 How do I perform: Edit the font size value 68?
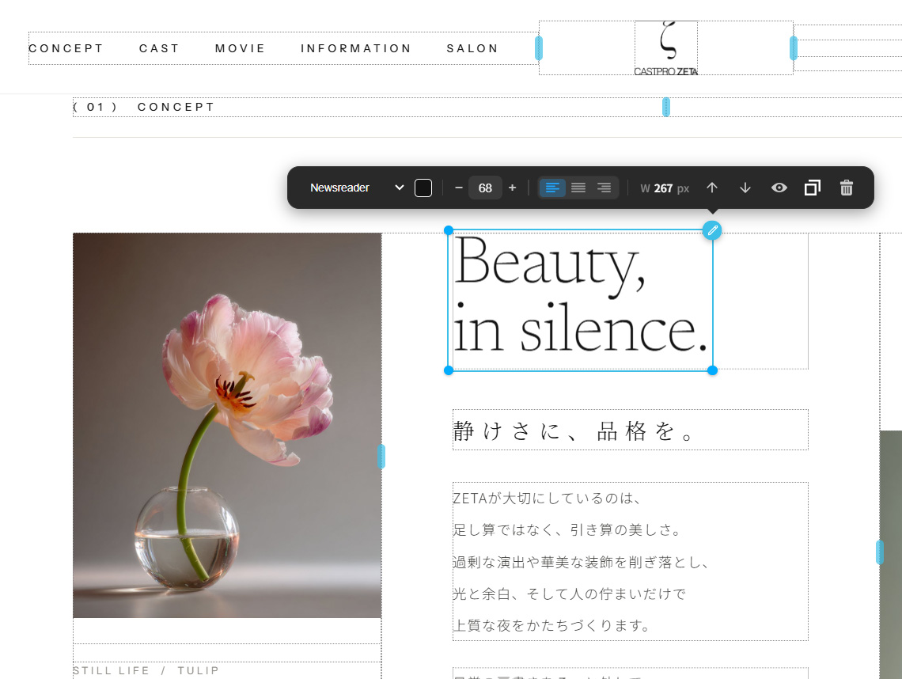(x=485, y=188)
